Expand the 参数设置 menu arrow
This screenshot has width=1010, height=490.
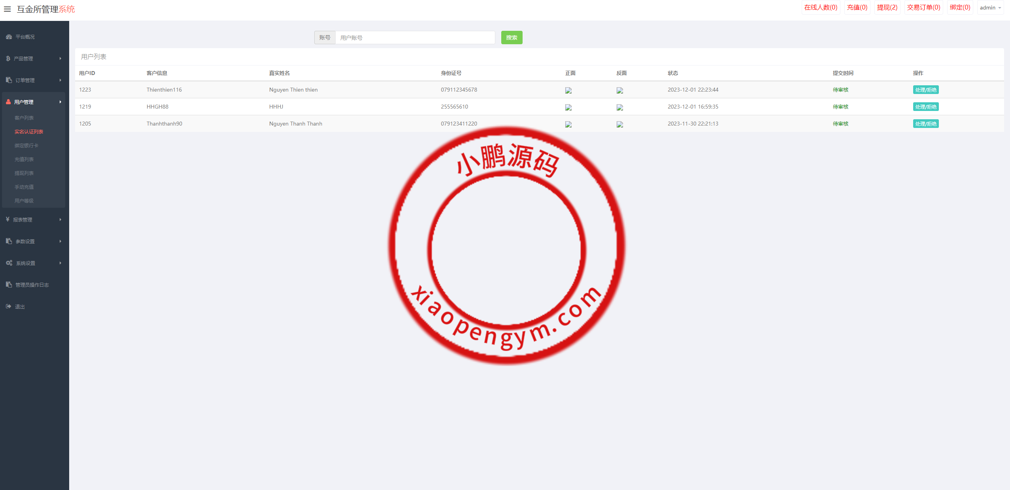coord(60,241)
